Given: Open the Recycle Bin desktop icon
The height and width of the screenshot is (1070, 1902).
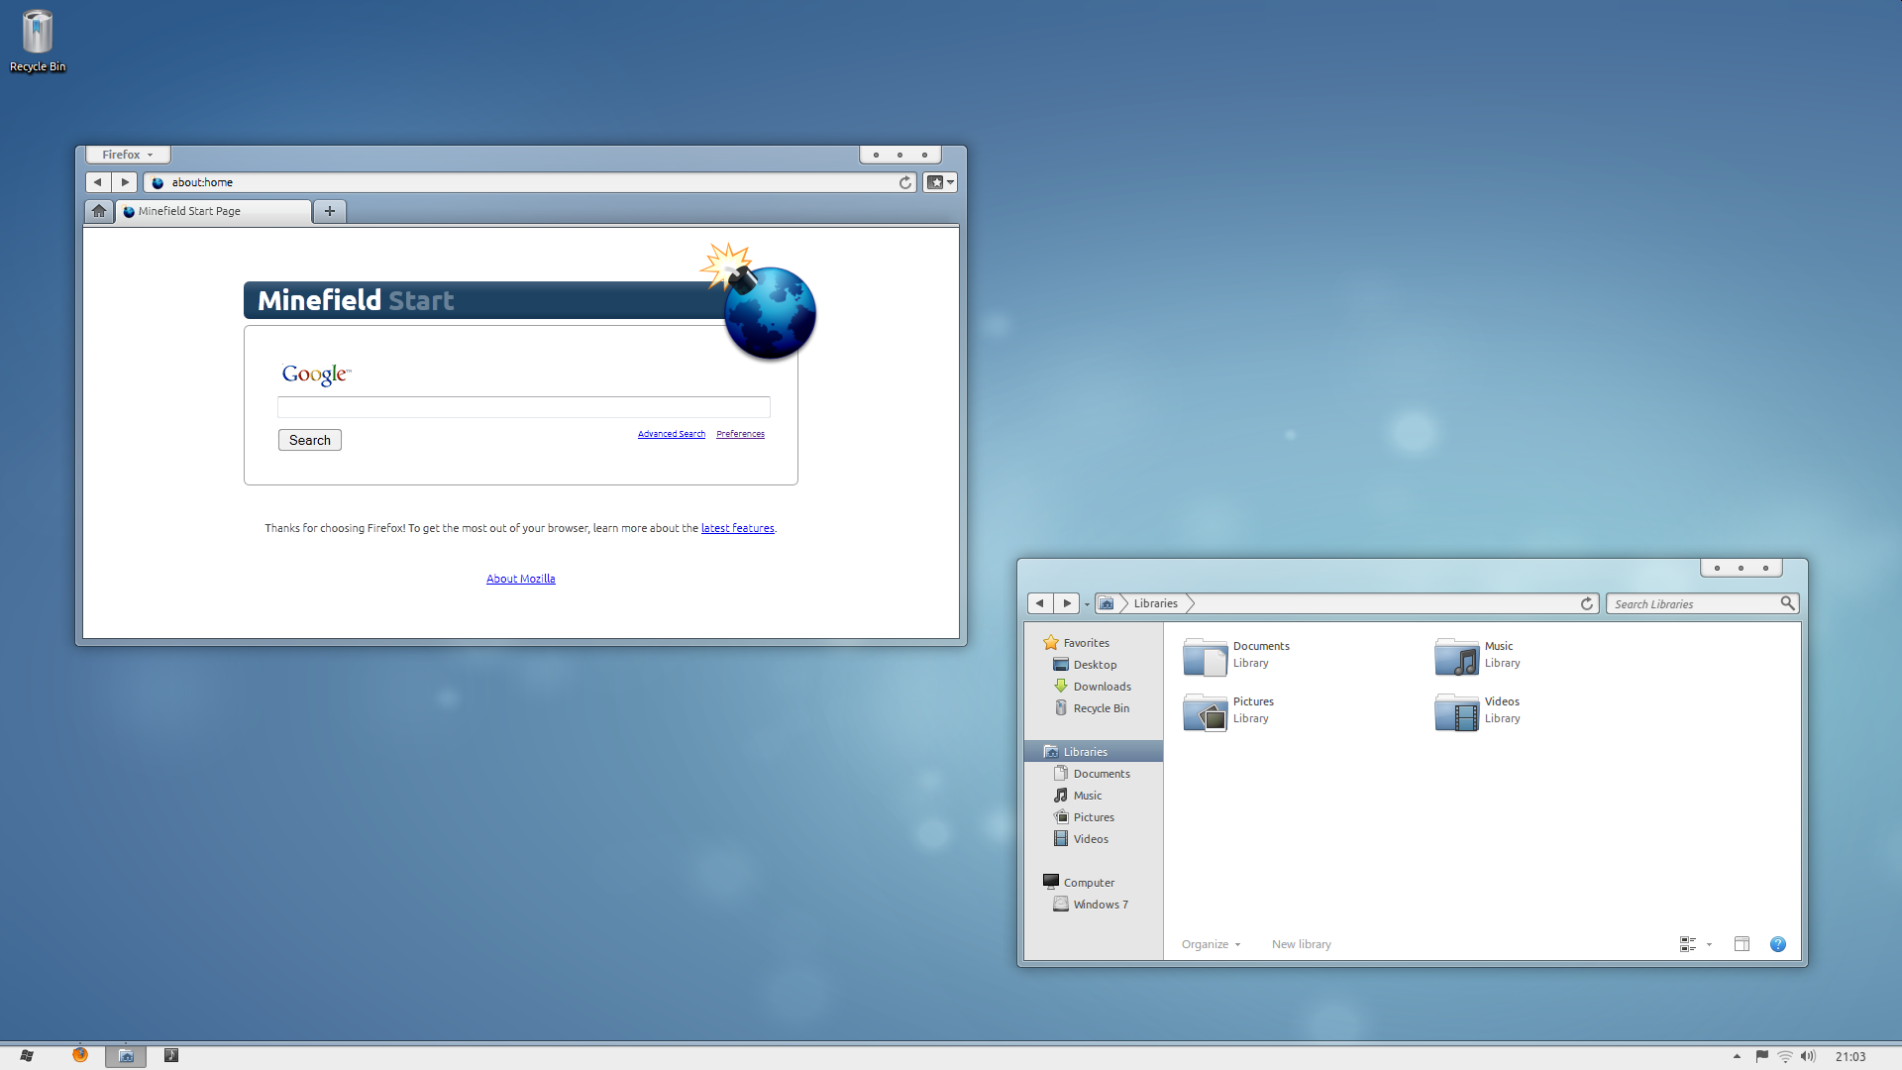Looking at the screenshot, I should (38, 41).
